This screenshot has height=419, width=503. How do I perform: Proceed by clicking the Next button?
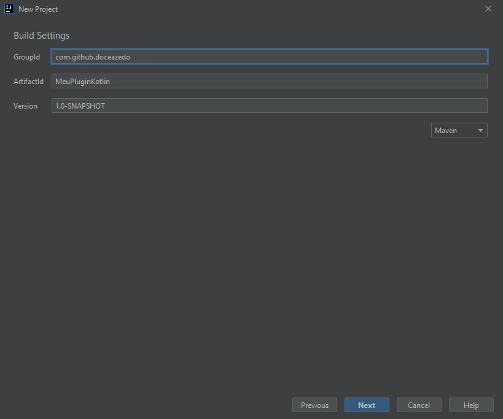(367, 405)
